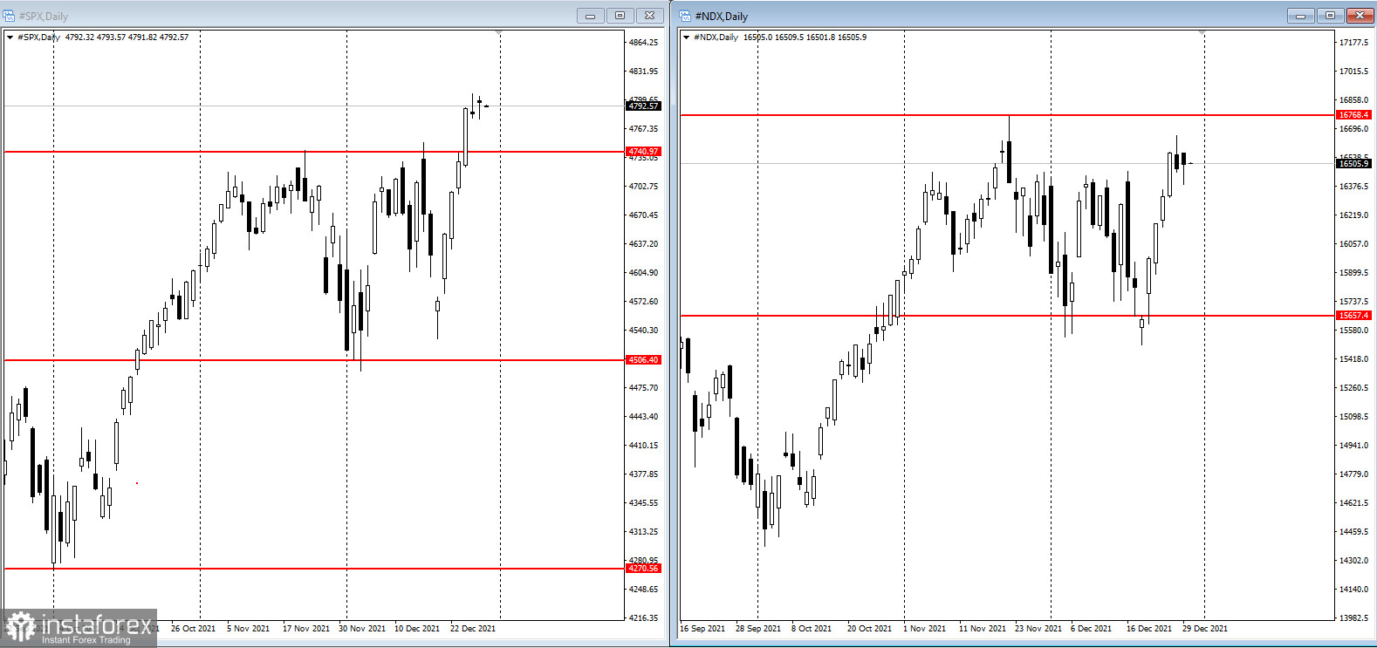The width and height of the screenshot is (1377, 648).
Task: Click the #NDX,Daily window title icon
Action: pyautogui.click(x=685, y=16)
